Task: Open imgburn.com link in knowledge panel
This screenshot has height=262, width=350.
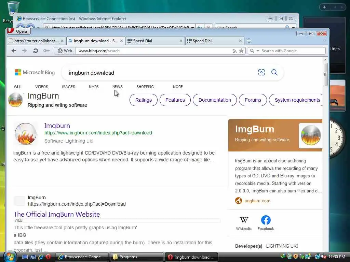Action: pos(257,201)
